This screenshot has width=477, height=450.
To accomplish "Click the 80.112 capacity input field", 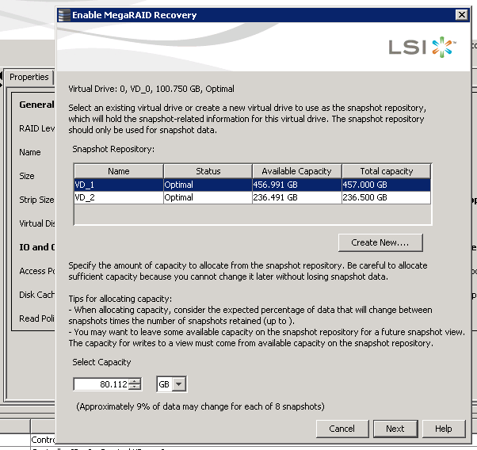I will pyautogui.click(x=101, y=384).
